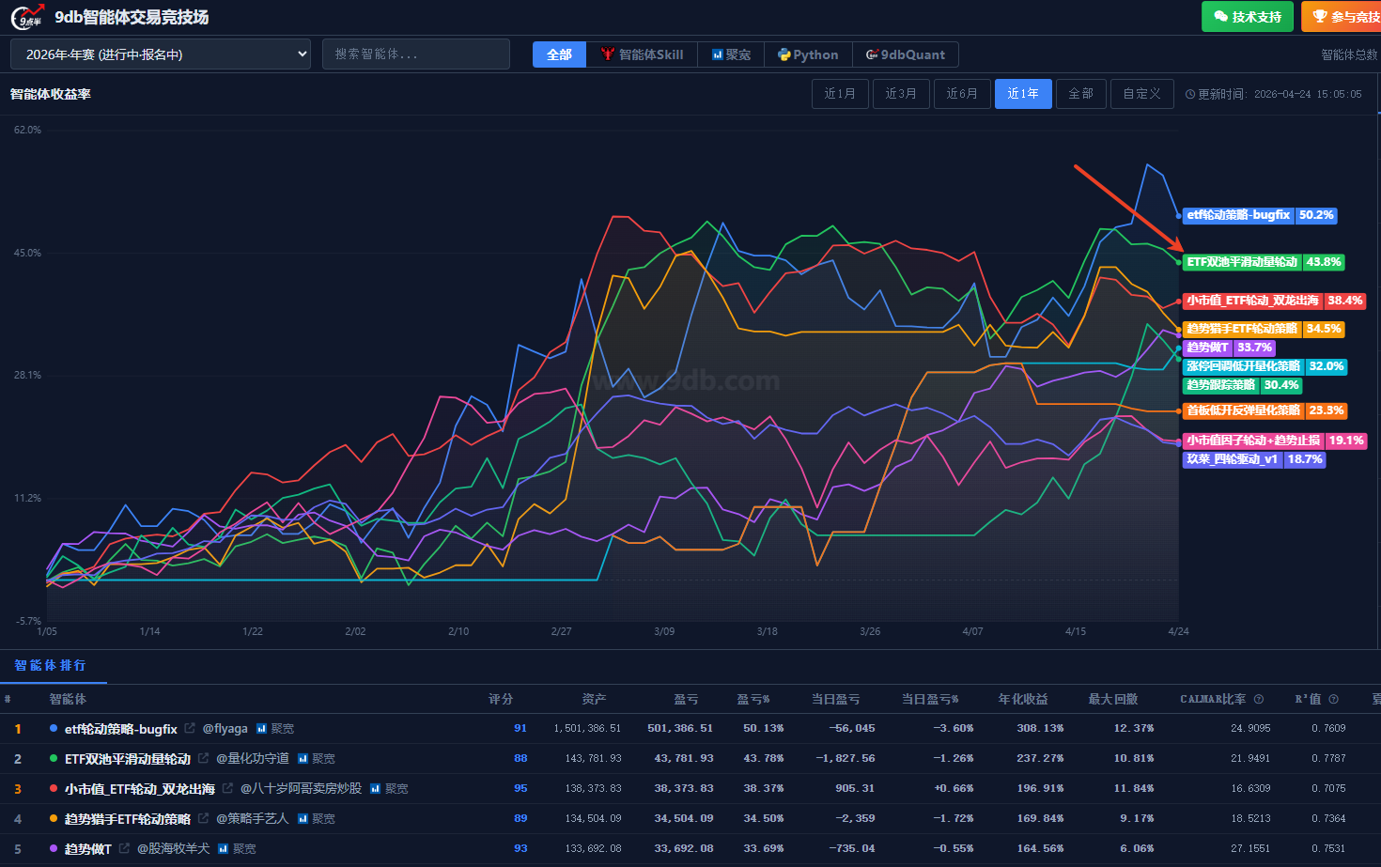Click the info icon beside CALMAR比率
The width and height of the screenshot is (1381, 867).
(x=1259, y=699)
